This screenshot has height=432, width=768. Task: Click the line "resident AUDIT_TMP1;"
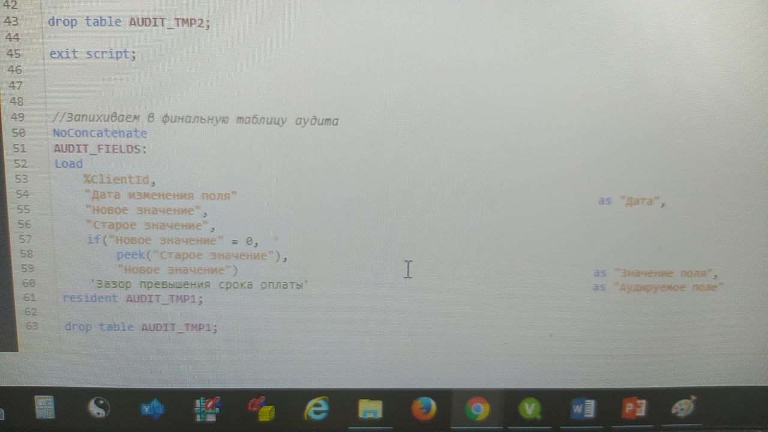click(133, 298)
